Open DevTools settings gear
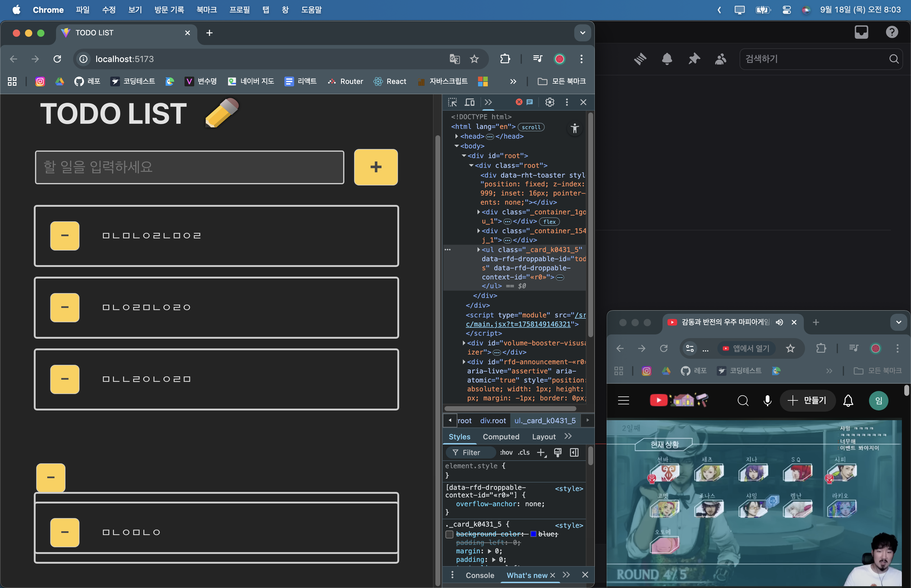This screenshot has height=588, width=911. pyautogui.click(x=549, y=102)
